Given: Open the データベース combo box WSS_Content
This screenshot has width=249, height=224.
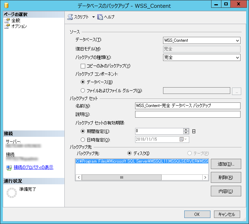Looking at the screenshot, I should [x=202, y=40].
